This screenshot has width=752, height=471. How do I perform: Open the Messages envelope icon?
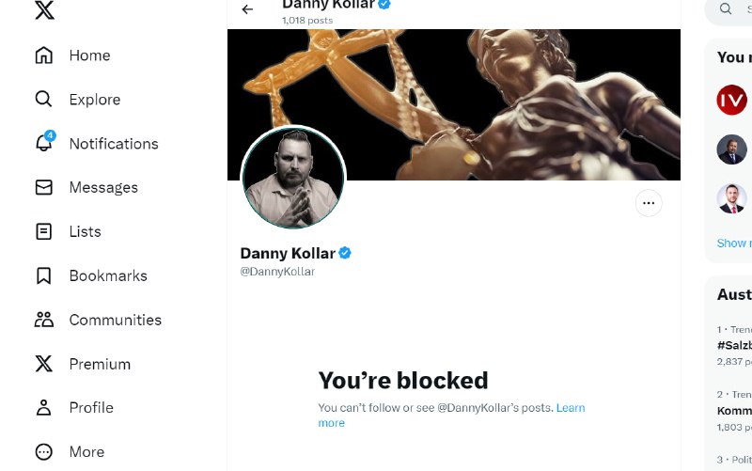[44, 187]
